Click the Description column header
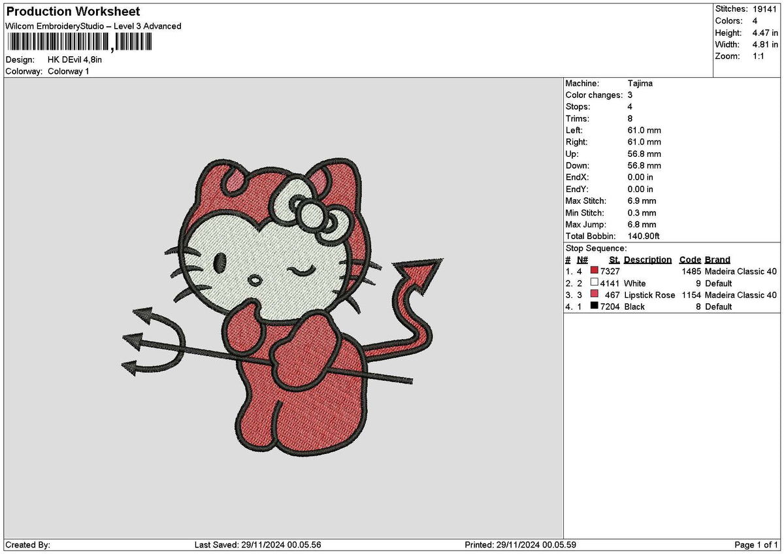This screenshot has width=784, height=554. 647,259
